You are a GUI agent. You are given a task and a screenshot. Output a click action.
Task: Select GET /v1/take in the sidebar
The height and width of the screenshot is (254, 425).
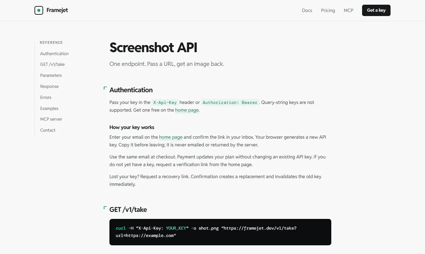click(52, 64)
